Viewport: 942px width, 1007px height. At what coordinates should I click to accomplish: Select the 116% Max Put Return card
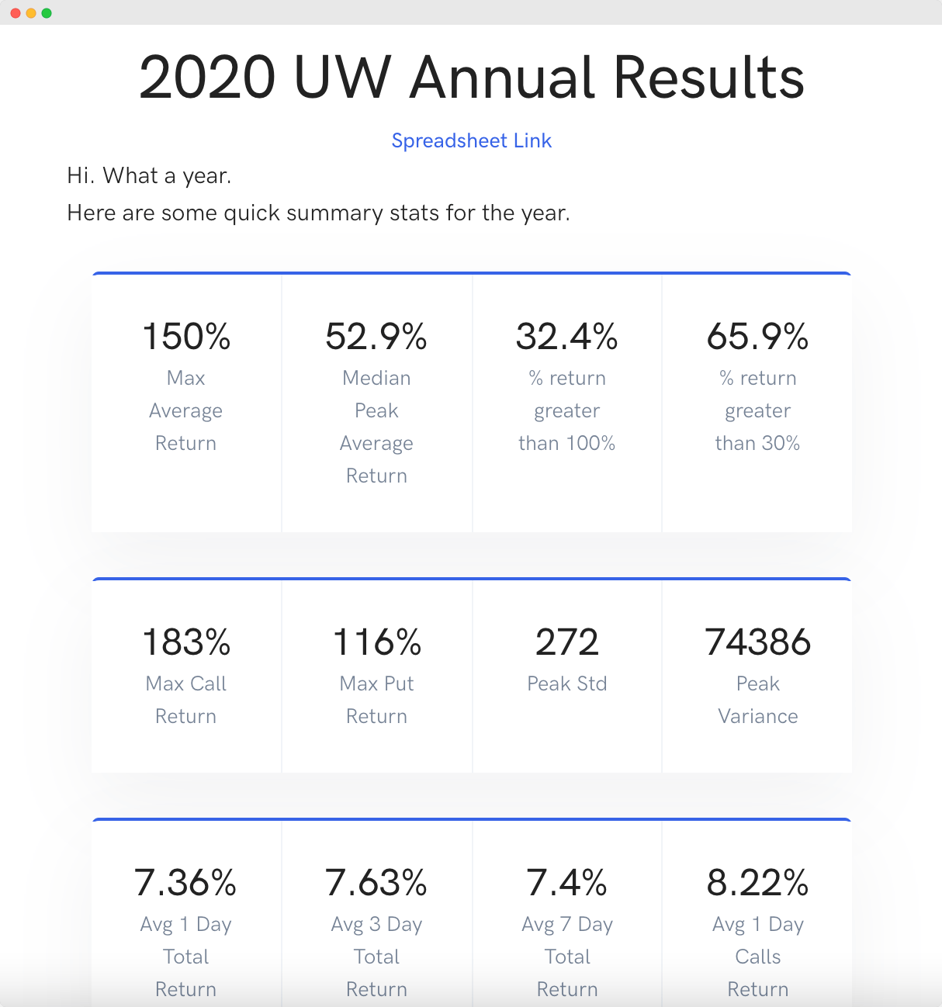[376, 677]
